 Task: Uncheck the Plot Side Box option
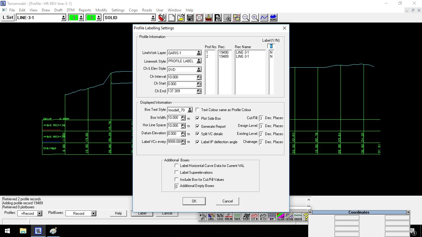click(198, 118)
